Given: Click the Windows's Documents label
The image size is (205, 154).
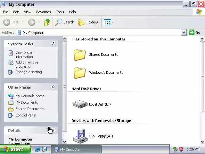Looking at the screenshot, I should [106, 73].
